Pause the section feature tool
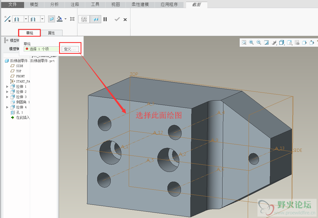The image size is (318, 218). [x=105, y=19]
